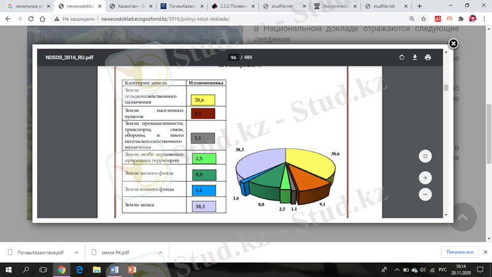This screenshot has height=277, width=492.
Task: Click the yellow 38,6 legend swatch
Action: coord(203,100)
